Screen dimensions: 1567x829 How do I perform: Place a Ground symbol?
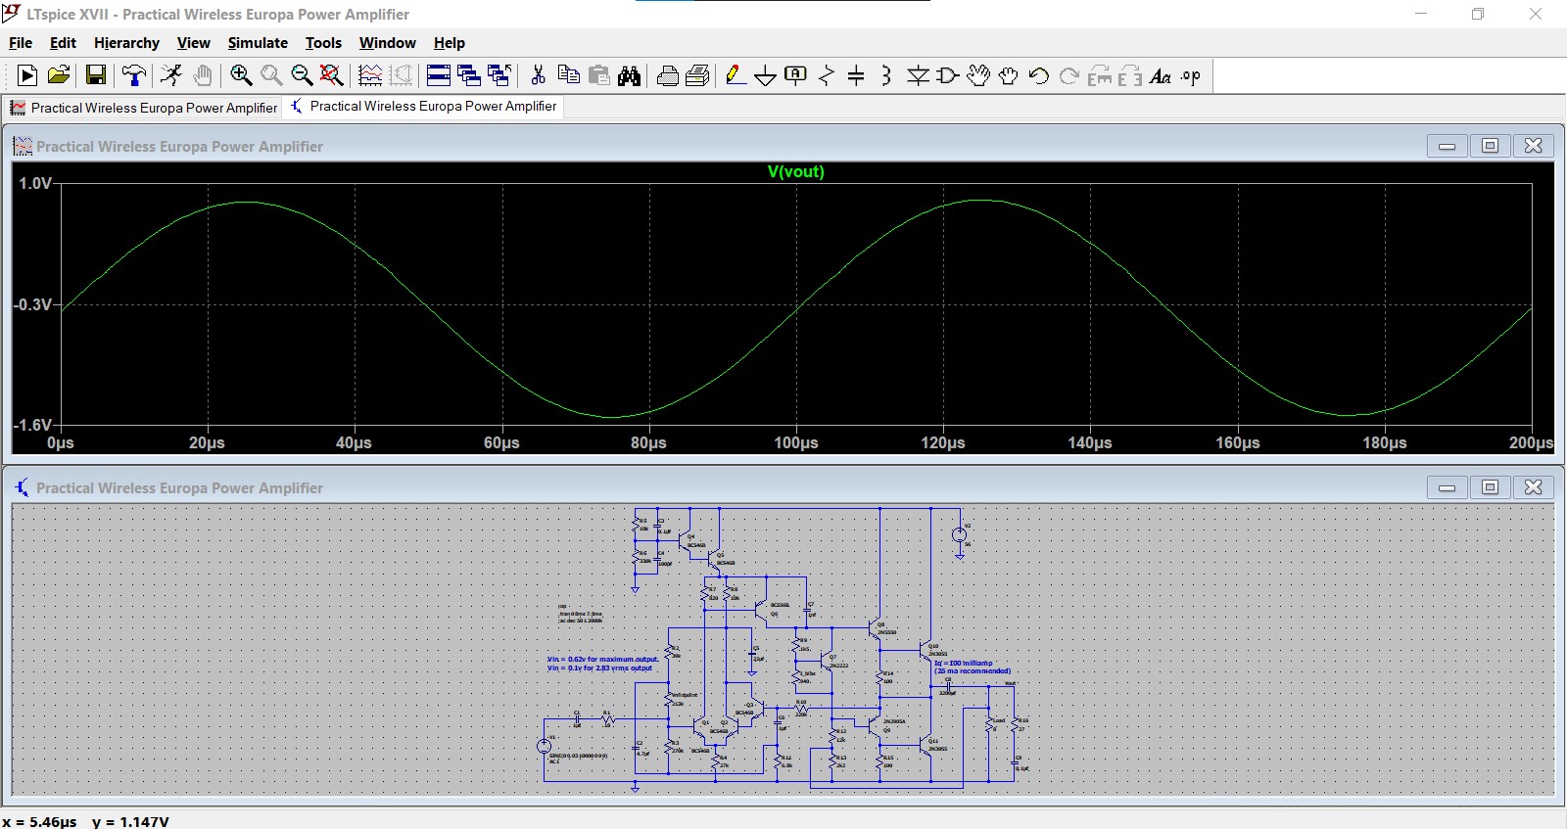pos(766,75)
